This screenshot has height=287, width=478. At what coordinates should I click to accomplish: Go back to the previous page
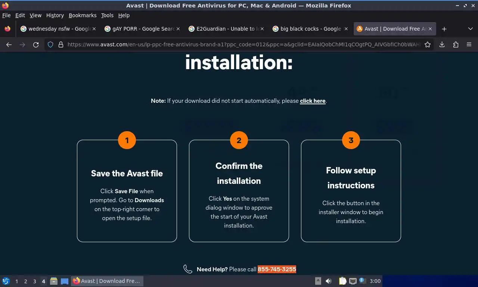pos(9,44)
